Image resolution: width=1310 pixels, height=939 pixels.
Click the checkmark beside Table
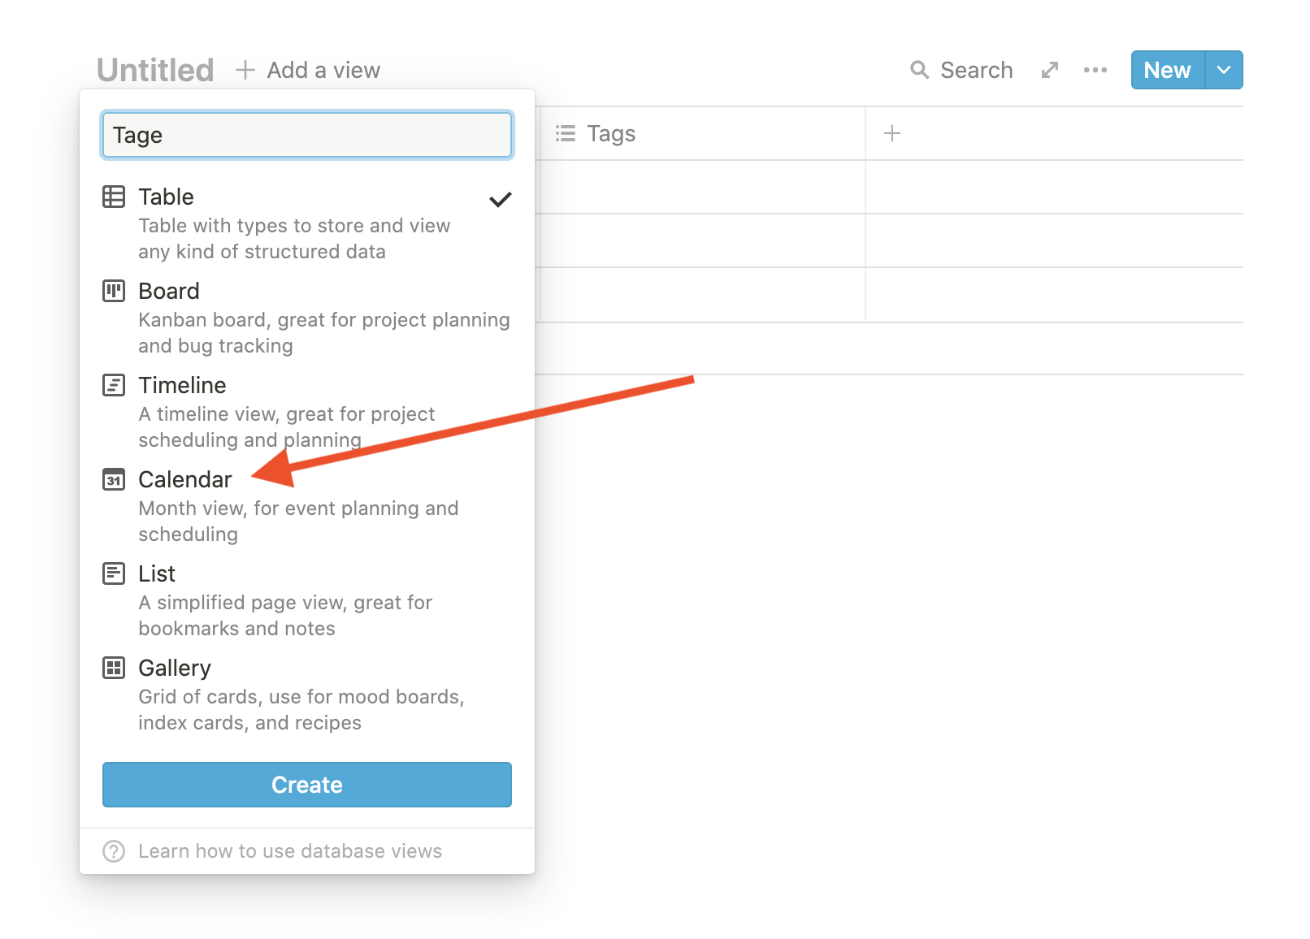[x=501, y=199]
